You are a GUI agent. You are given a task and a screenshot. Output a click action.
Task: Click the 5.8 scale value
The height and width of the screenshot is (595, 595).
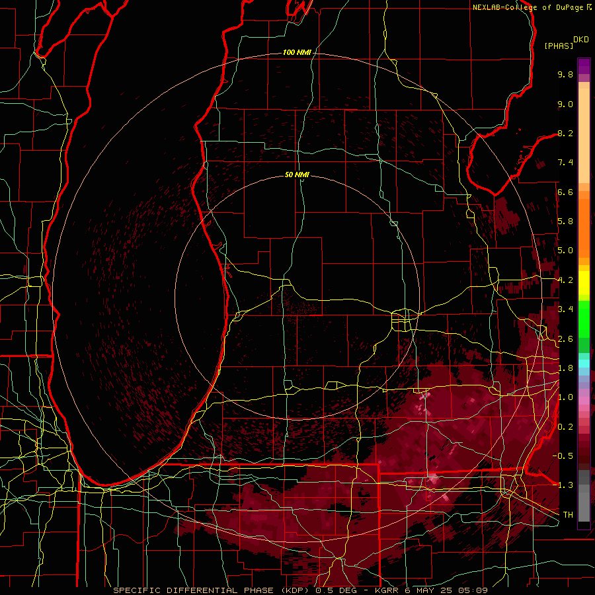tap(565, 221)
